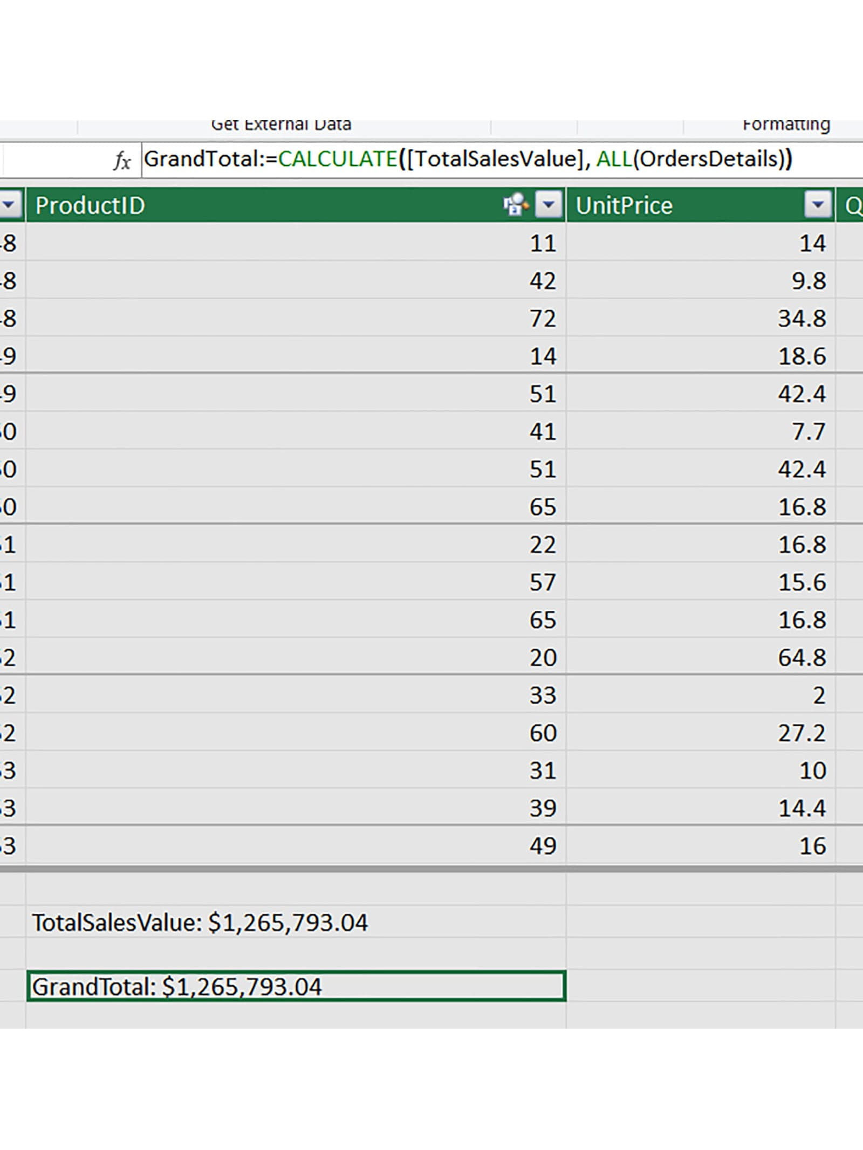Select the UnitPrice cell showing 27.2
Screen dimensions: 863x1150
700,733
